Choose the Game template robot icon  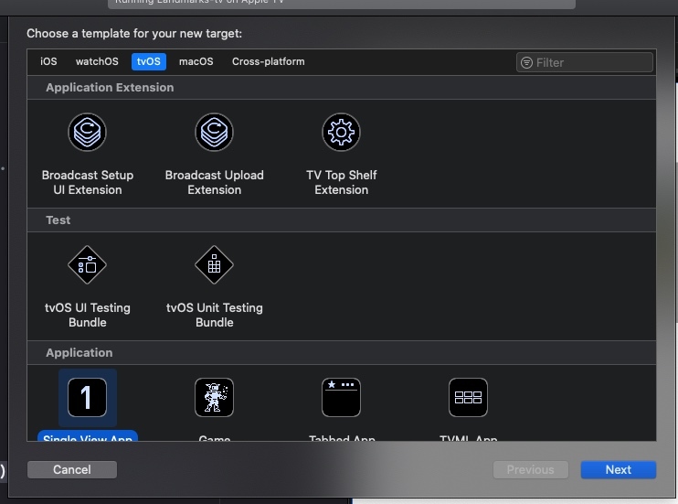pos(214,397)
